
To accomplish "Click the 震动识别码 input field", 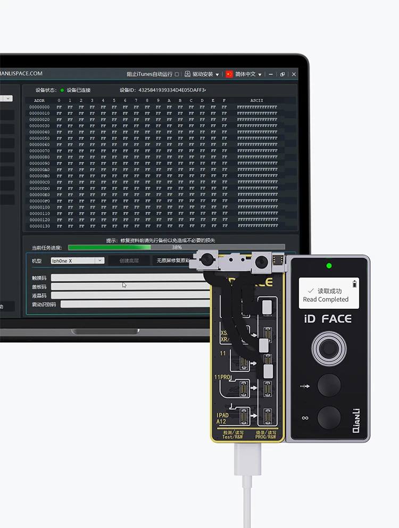I will [x=135, y=304].
